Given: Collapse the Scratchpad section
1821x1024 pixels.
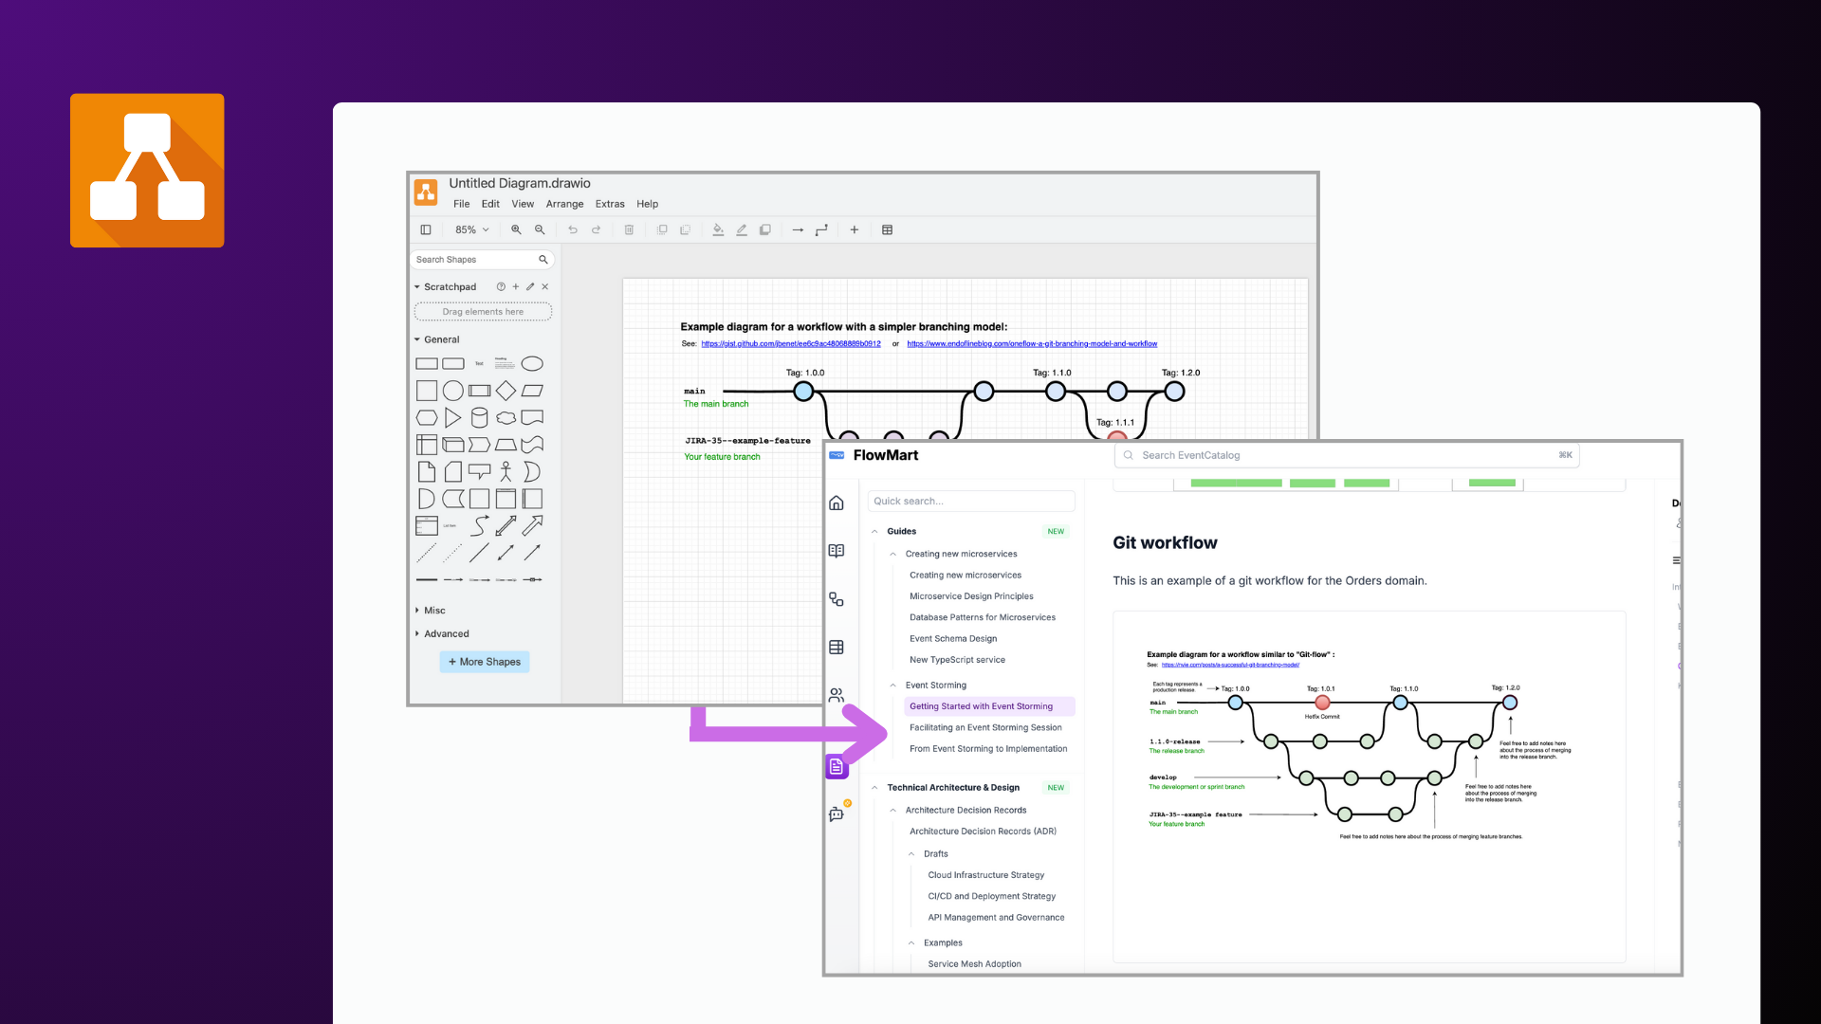Looking at the screenshot, I should [417, 286].
